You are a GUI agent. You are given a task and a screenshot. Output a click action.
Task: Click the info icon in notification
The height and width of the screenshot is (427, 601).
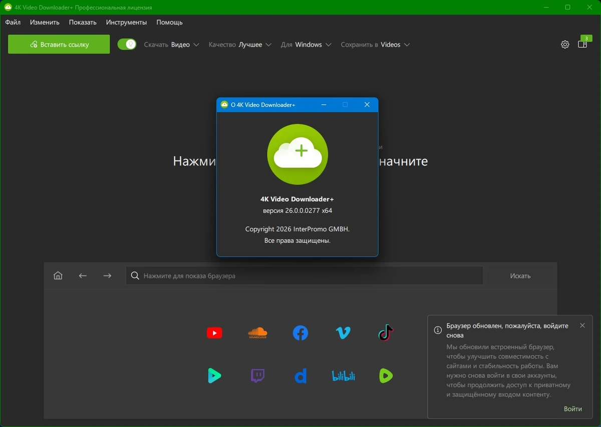[438, 330]
